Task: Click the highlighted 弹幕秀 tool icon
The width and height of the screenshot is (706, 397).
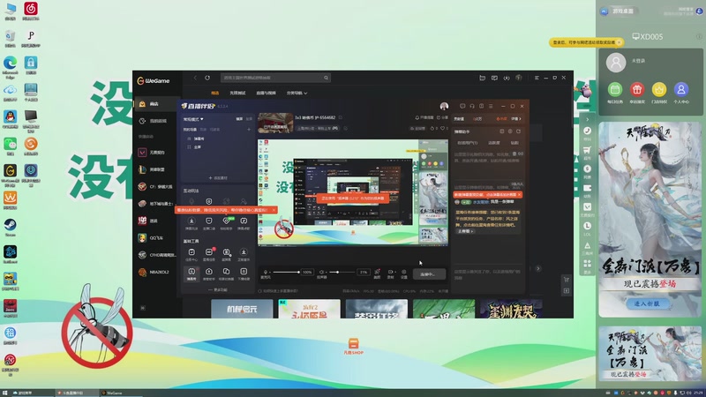Action: [x=192, y=273]
